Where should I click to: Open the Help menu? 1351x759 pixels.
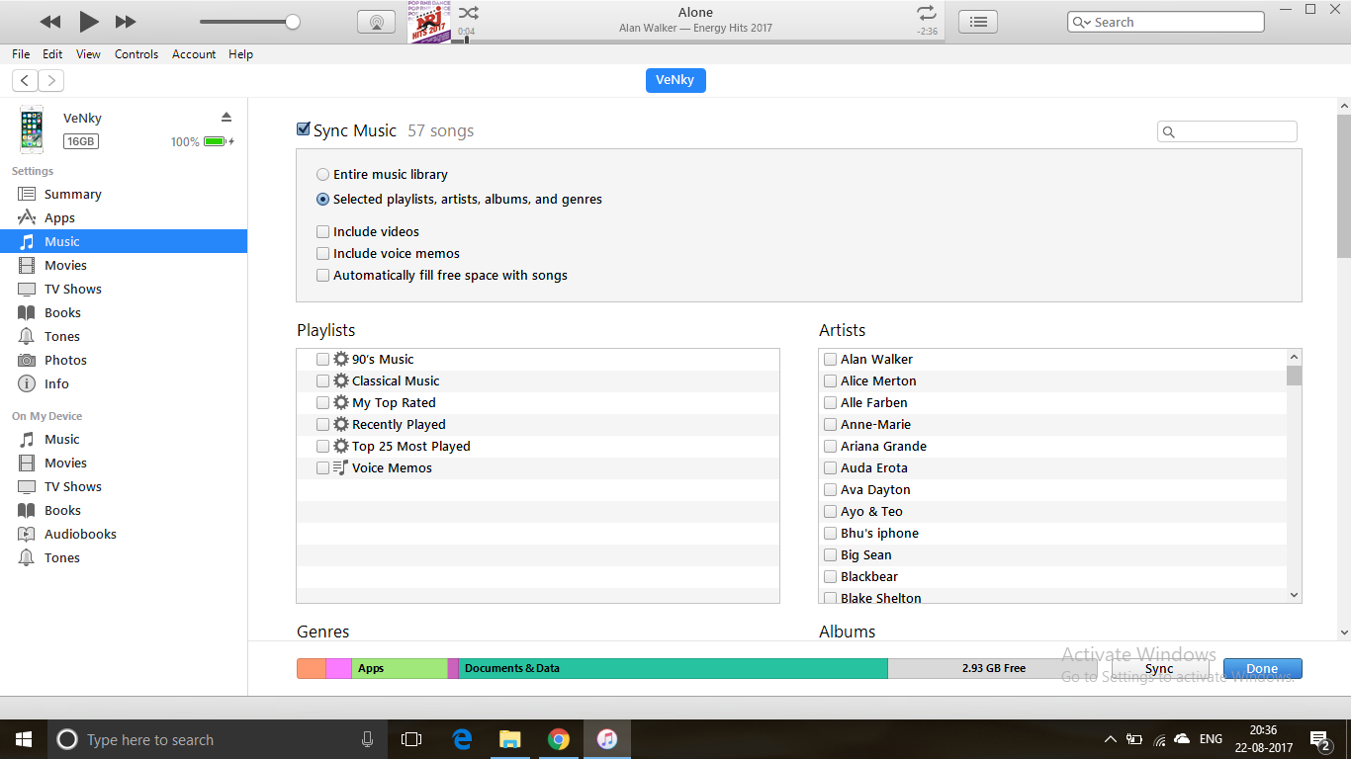[x=241, y=54]
